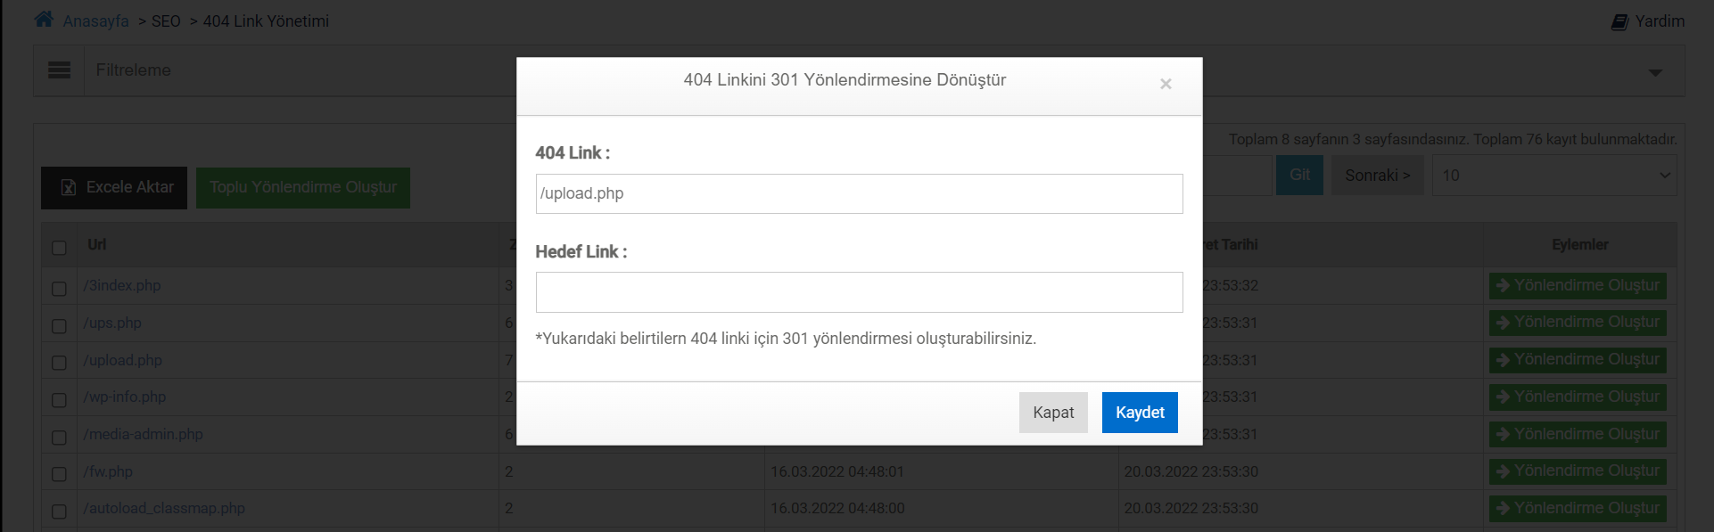This screenshot has width=1714, height=532.
Task: Click Yönlendirme Oluştur for /autoload_classmap.php row
Action: coord(1578,509)
